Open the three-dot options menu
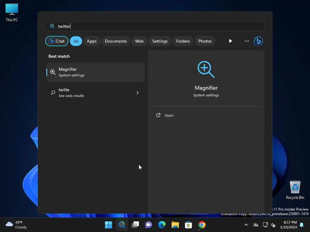The image size is (310, 232). tap(246, 41)
